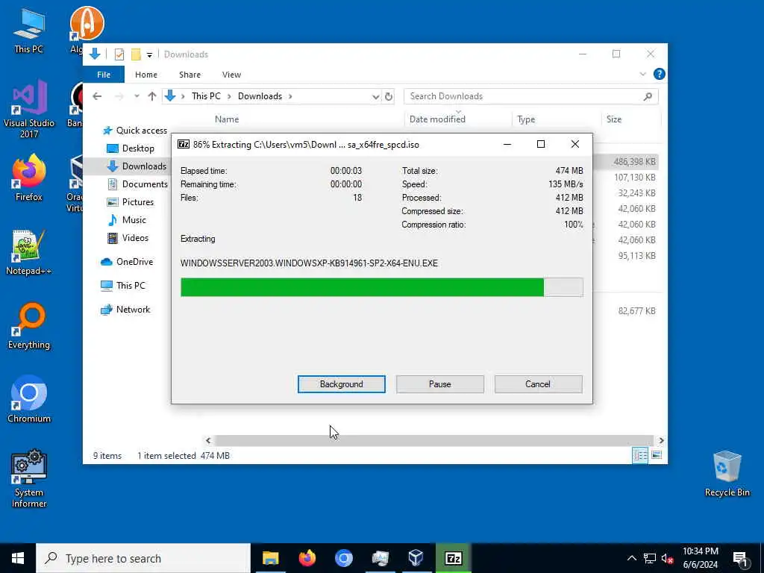
Task: Open the Home ribbon tab
Action: coord(146,75)
